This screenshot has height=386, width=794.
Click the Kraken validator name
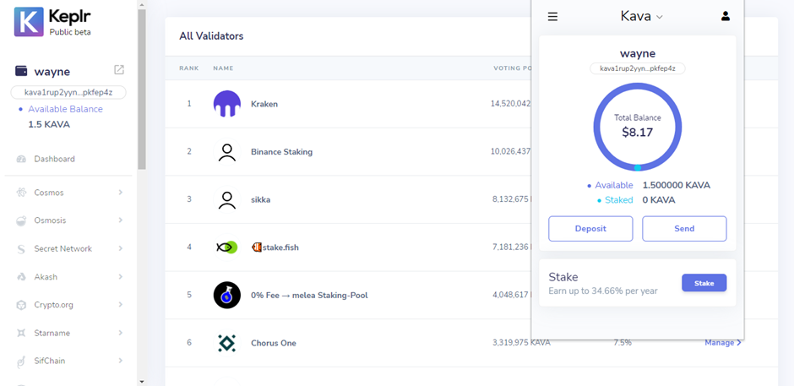pos(264,104)
